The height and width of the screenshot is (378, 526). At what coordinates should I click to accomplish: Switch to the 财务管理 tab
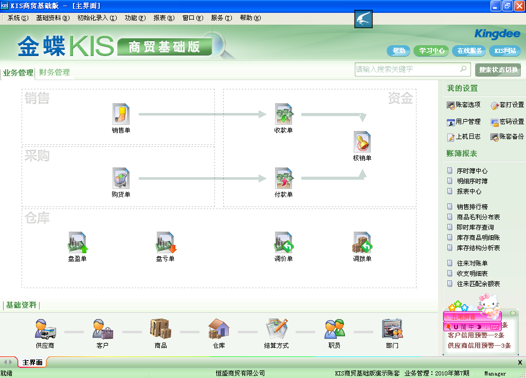click(x=55, y=72)
